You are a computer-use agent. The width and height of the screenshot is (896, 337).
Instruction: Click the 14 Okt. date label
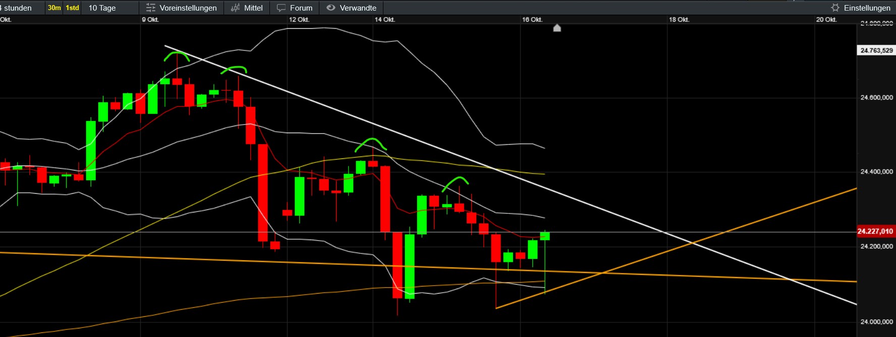pyautogui.click(x=385, y=20)
